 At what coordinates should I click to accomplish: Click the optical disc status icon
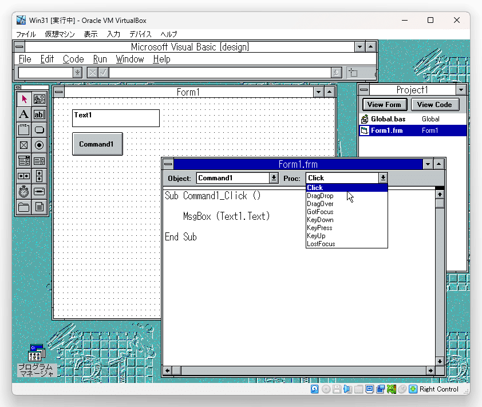[x=326, y=389]
